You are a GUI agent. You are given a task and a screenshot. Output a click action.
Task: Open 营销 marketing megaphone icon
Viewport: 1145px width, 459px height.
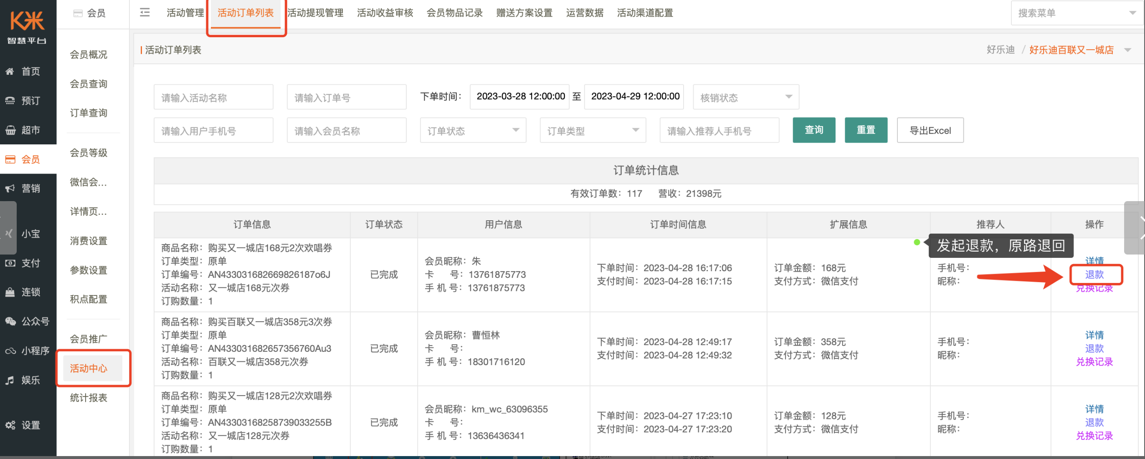[10, 189]
